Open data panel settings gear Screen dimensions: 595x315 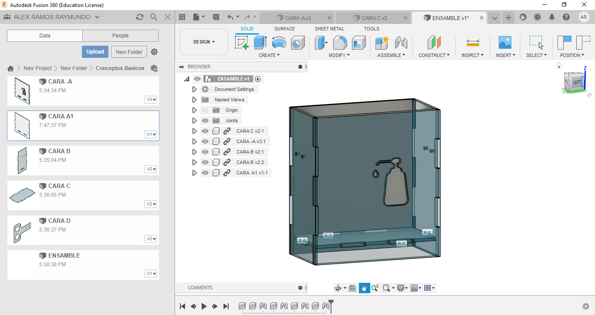(154, 52)
